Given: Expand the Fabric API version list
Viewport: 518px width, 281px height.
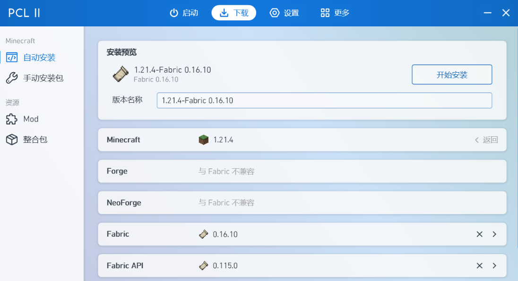Looking at the screenshot, I should click(494, 265).
